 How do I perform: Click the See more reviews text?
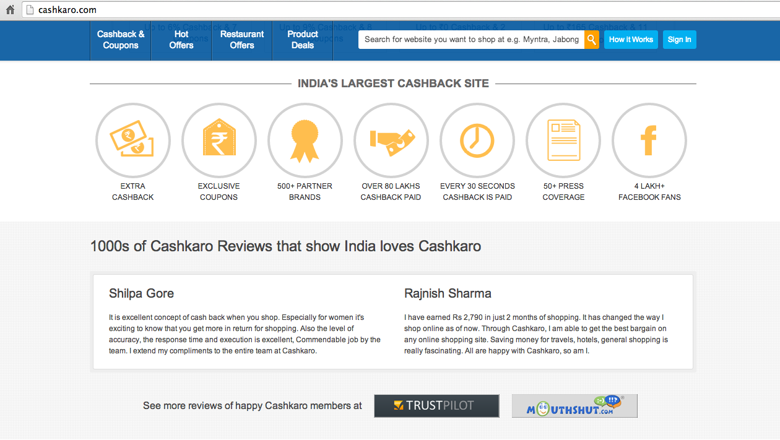253,406
